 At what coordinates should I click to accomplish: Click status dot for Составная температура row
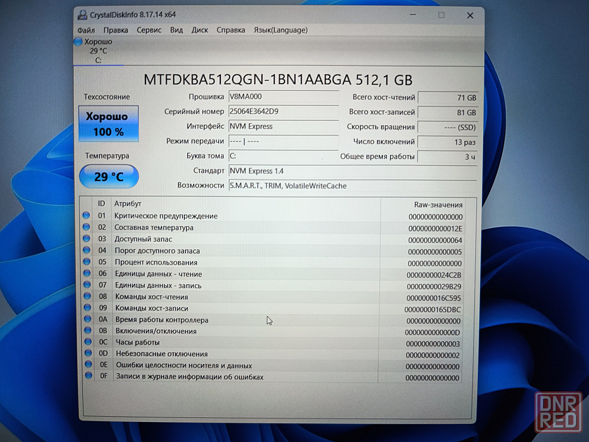87,227
